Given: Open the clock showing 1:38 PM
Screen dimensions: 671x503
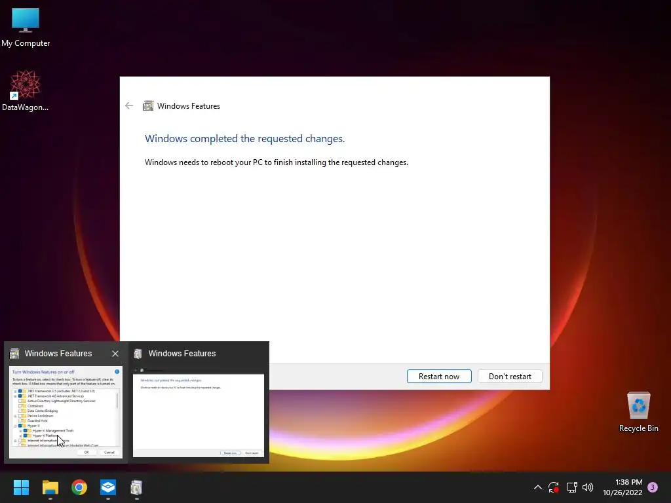Looking at the screenshot, I should [623, 487].
